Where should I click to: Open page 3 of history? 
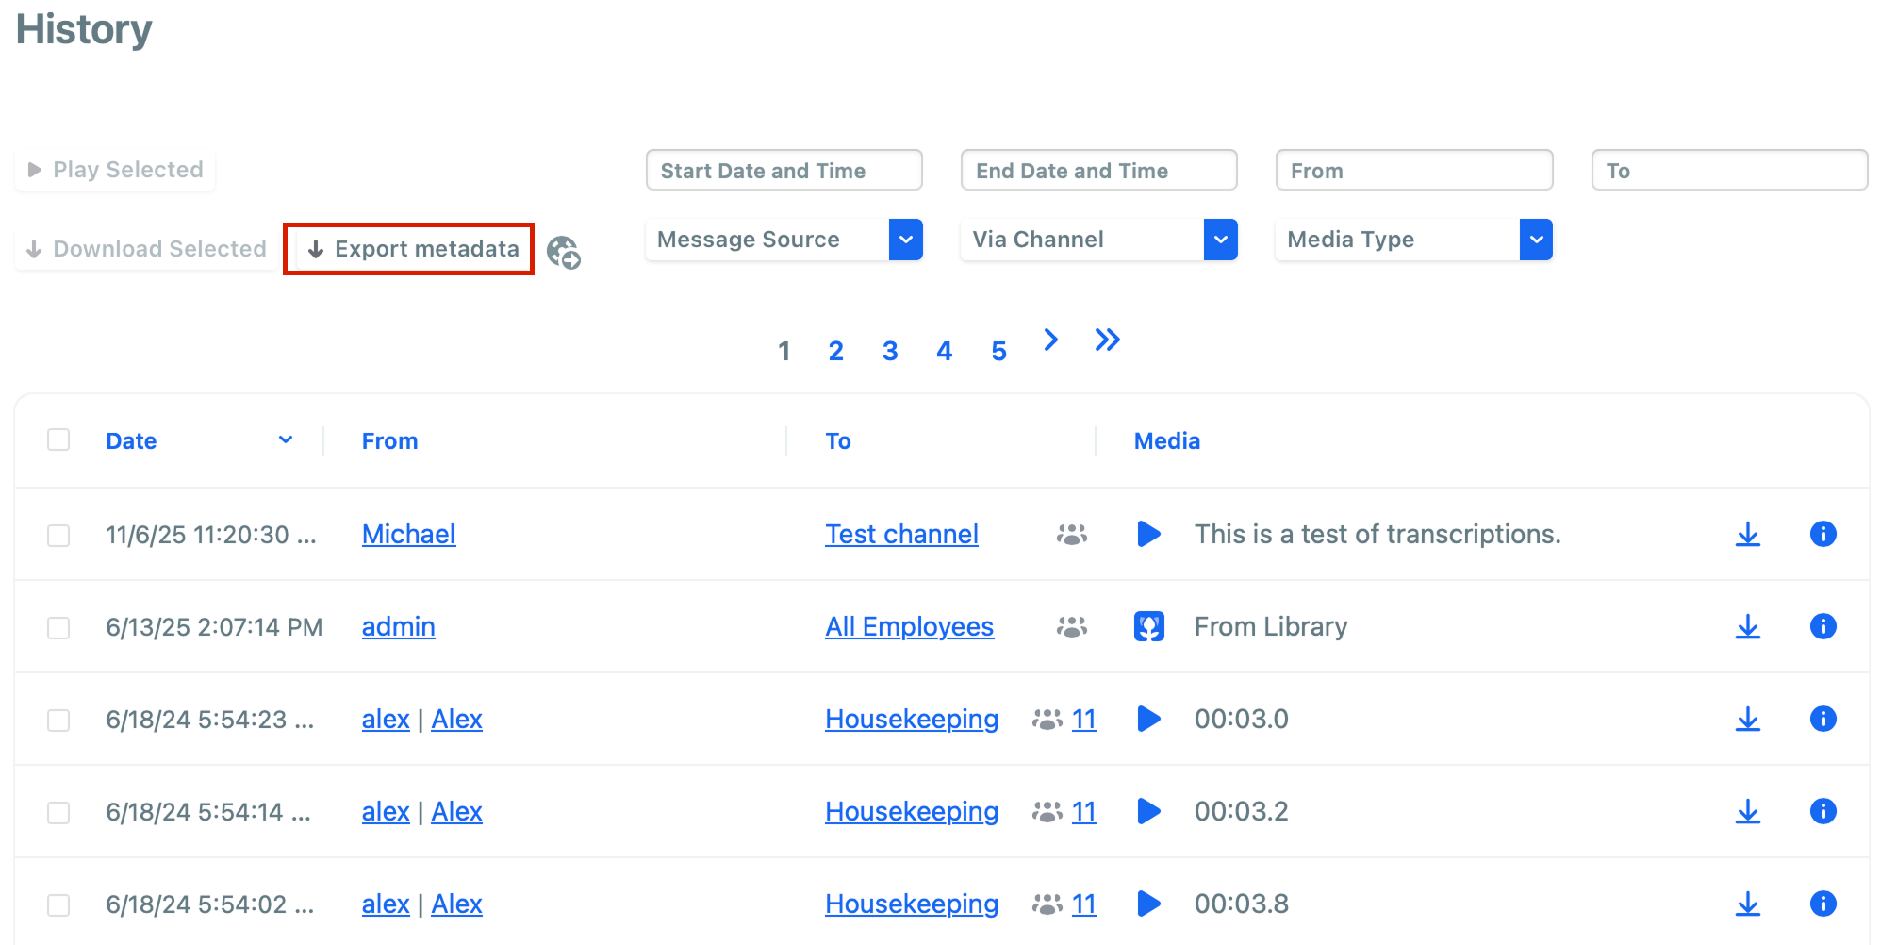click(x=890, y=351)
